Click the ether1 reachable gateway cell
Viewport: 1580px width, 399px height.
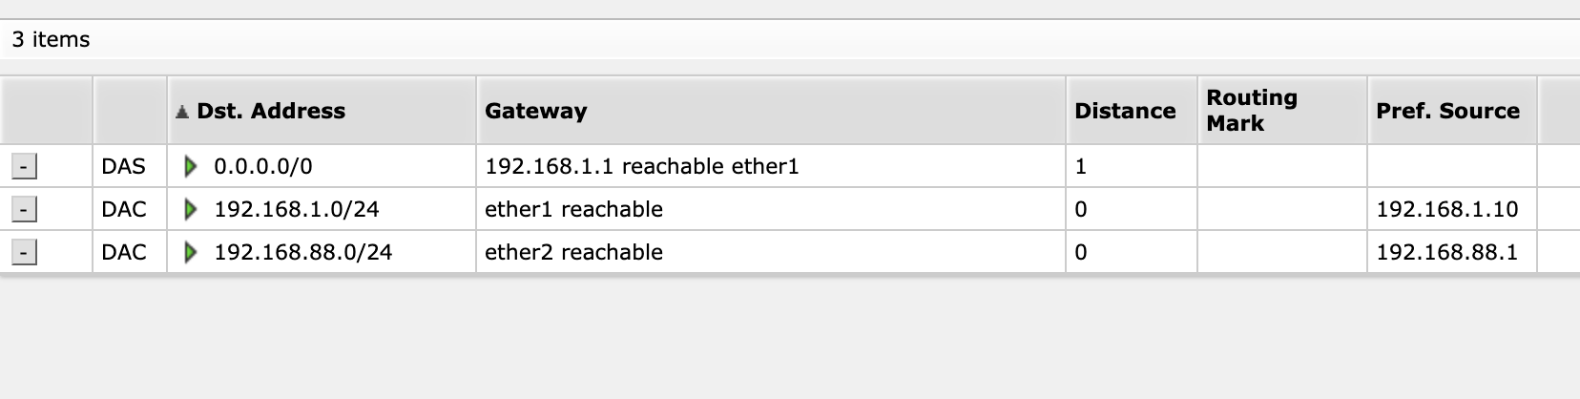573,210
